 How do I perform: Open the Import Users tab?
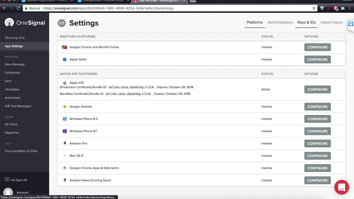tap(332, 22)
